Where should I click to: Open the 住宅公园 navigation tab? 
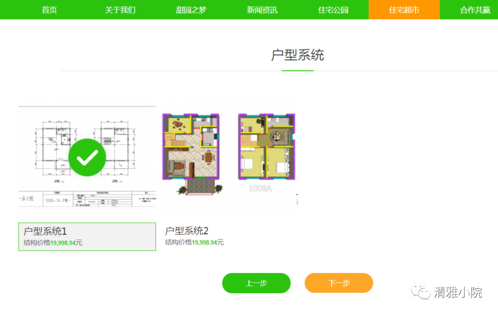pyautogui.click(x=333, y=10)
